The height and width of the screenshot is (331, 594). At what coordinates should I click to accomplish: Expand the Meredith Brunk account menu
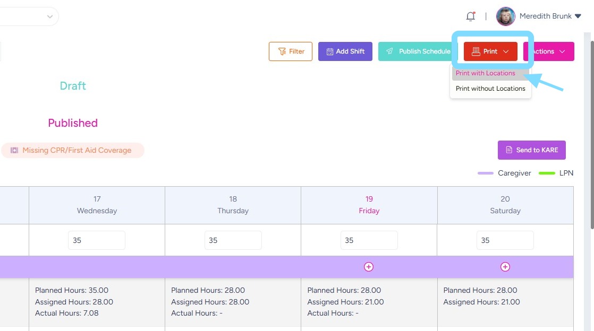pos(578,16)
